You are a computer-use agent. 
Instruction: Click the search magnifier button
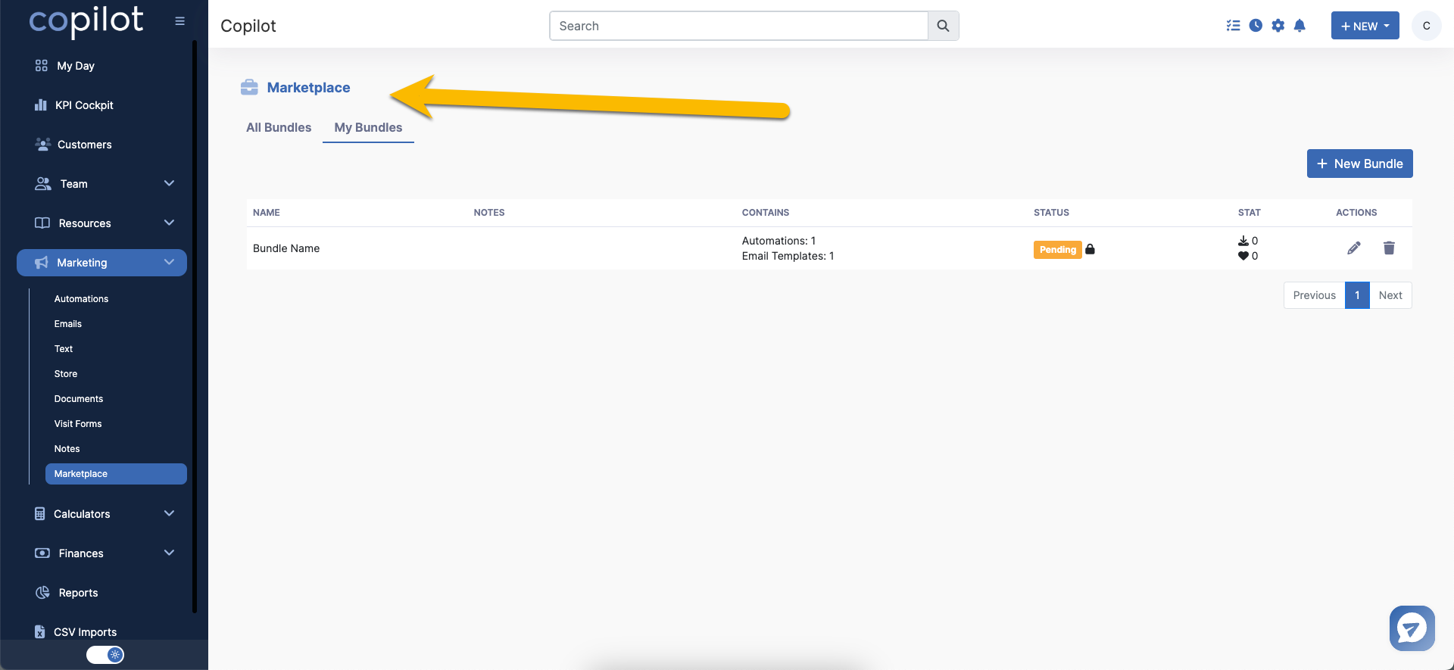[x=944, y=26]
